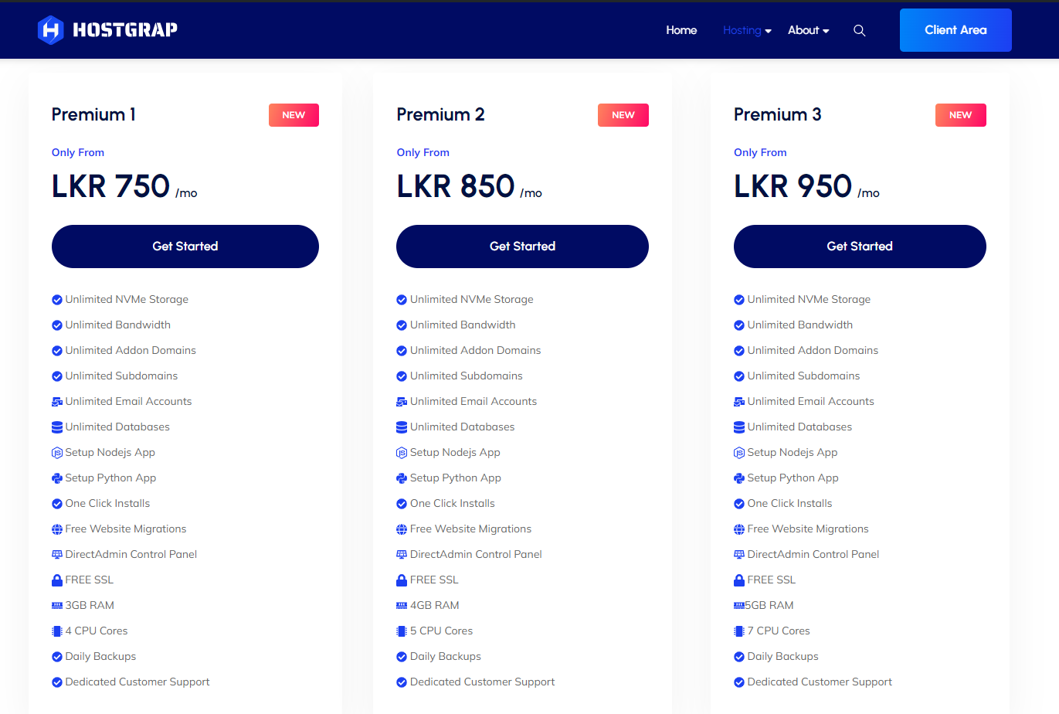Click checkmark icon beside Premium 2 One Click Installs

402,504
